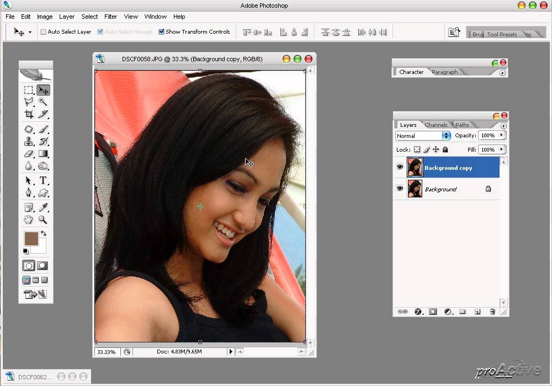Select the Background layer thumbnail
This screenshot has width=552, height=386.
415,189
